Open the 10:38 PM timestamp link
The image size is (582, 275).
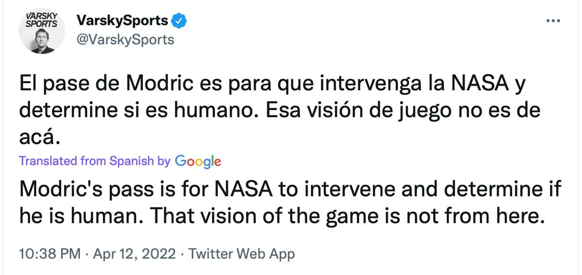coord(49,254)
